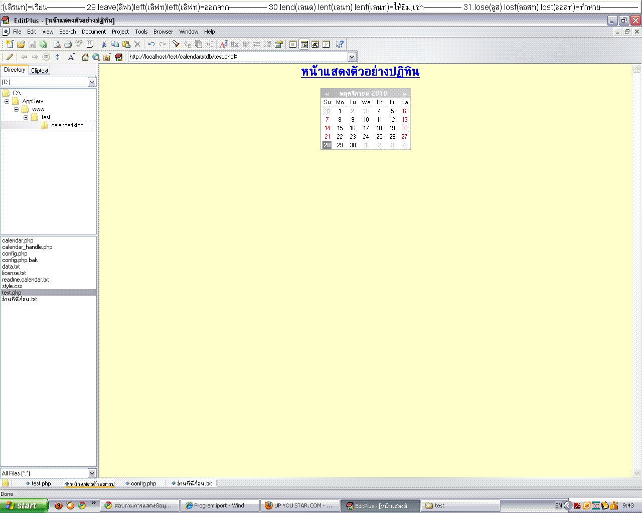This screenshot has height=513, width=642.
Task: Click the browser font size icon
Action: [x=71, y=57]
